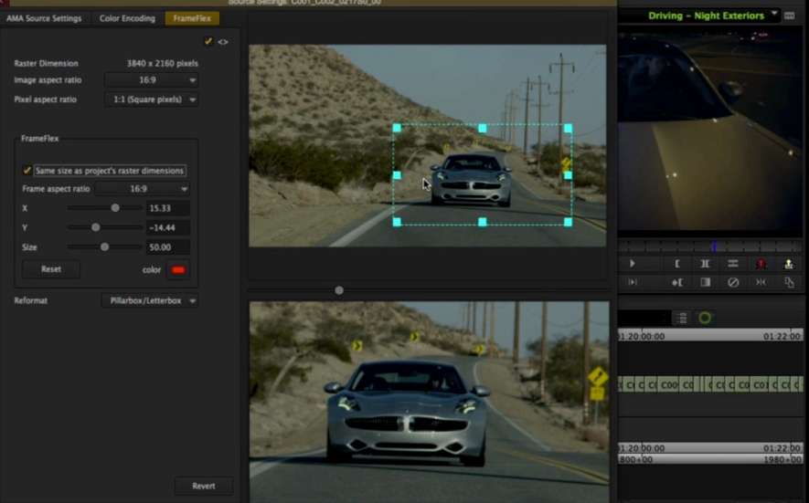Click the two-bar extract icon
This screenshot has width=809, height=503.
[x=732, y=263]
